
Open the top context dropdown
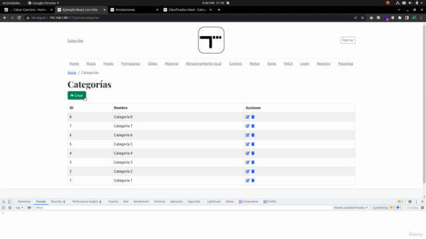[19, 208]
